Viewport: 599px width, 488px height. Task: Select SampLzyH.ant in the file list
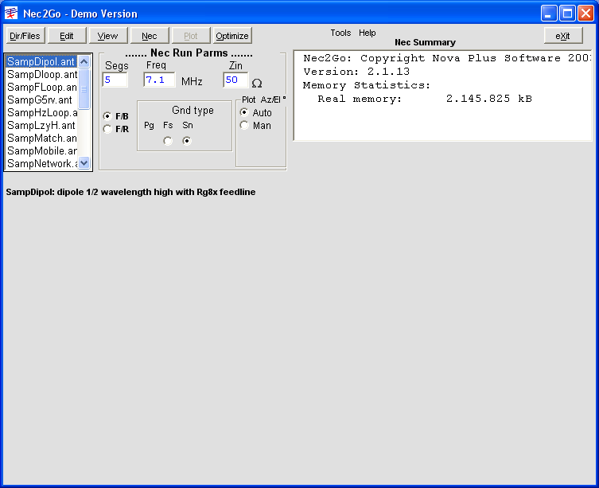click(x=41, y=126)
